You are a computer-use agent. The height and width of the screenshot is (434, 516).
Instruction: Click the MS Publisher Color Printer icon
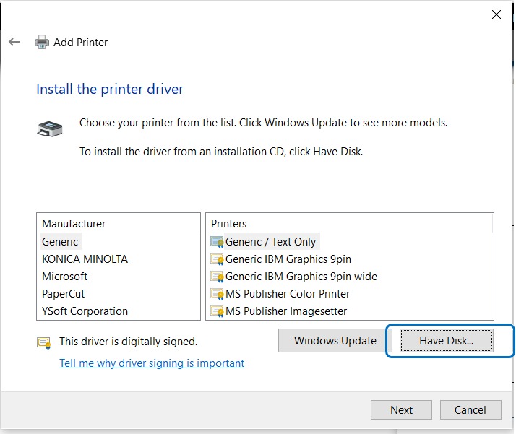(217, 294)
